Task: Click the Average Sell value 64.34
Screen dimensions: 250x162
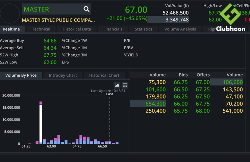Action: 50,48
